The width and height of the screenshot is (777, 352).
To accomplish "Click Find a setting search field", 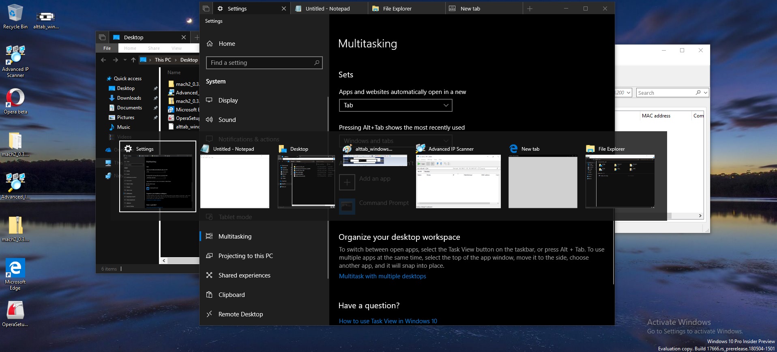I will pos(264,63).
